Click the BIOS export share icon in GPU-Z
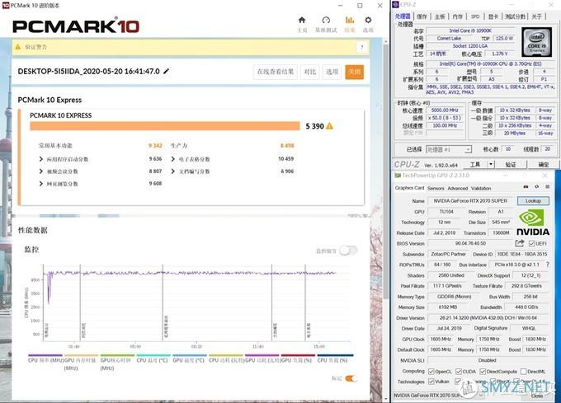Viewport: 561px width, 403px height. click(x=520, y=243)
